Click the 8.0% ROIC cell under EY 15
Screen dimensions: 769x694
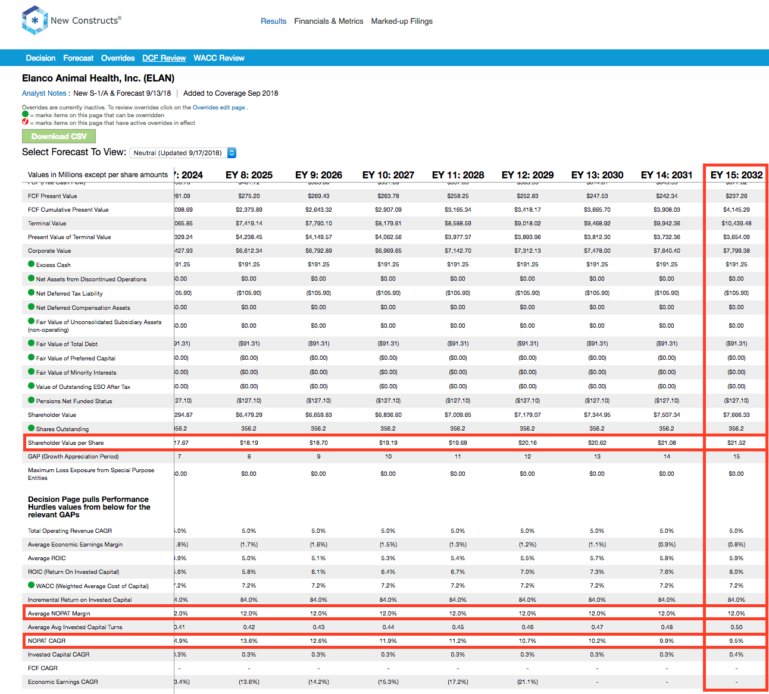(736, 571)
